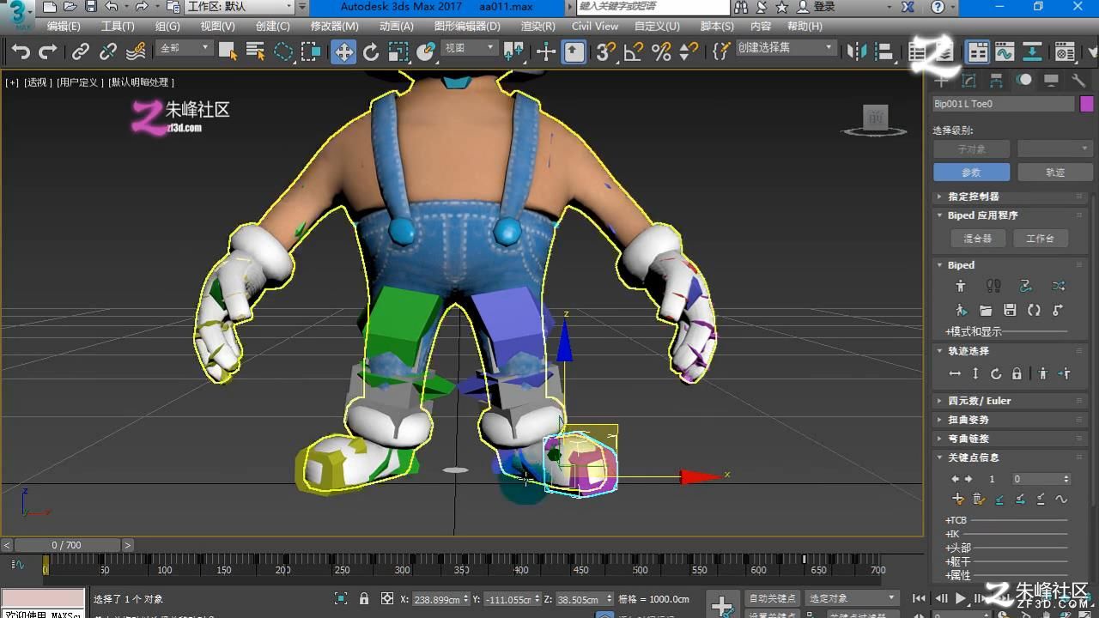Activate the Select Object tool

[x=228, y=51]
